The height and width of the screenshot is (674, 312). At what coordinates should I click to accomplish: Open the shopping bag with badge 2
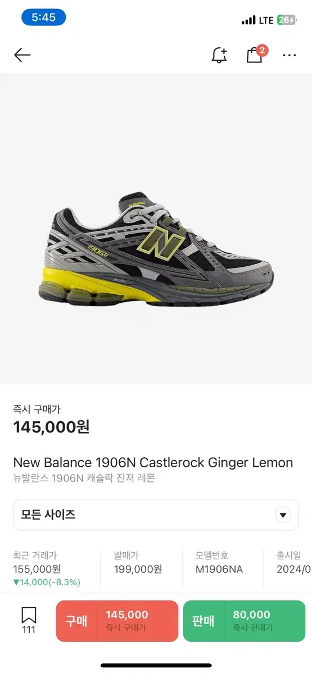point(256,53)
